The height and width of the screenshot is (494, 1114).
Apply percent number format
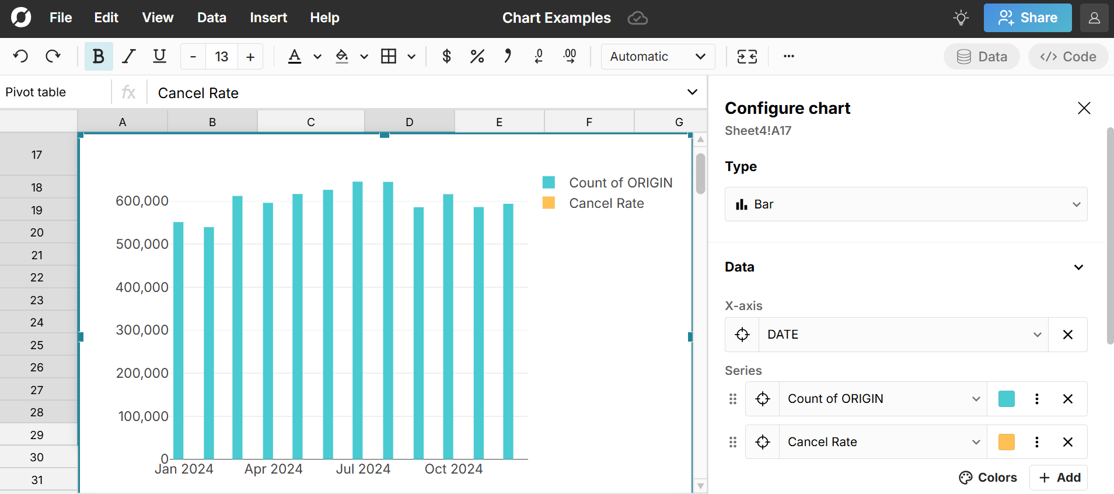tap(477, 57)
